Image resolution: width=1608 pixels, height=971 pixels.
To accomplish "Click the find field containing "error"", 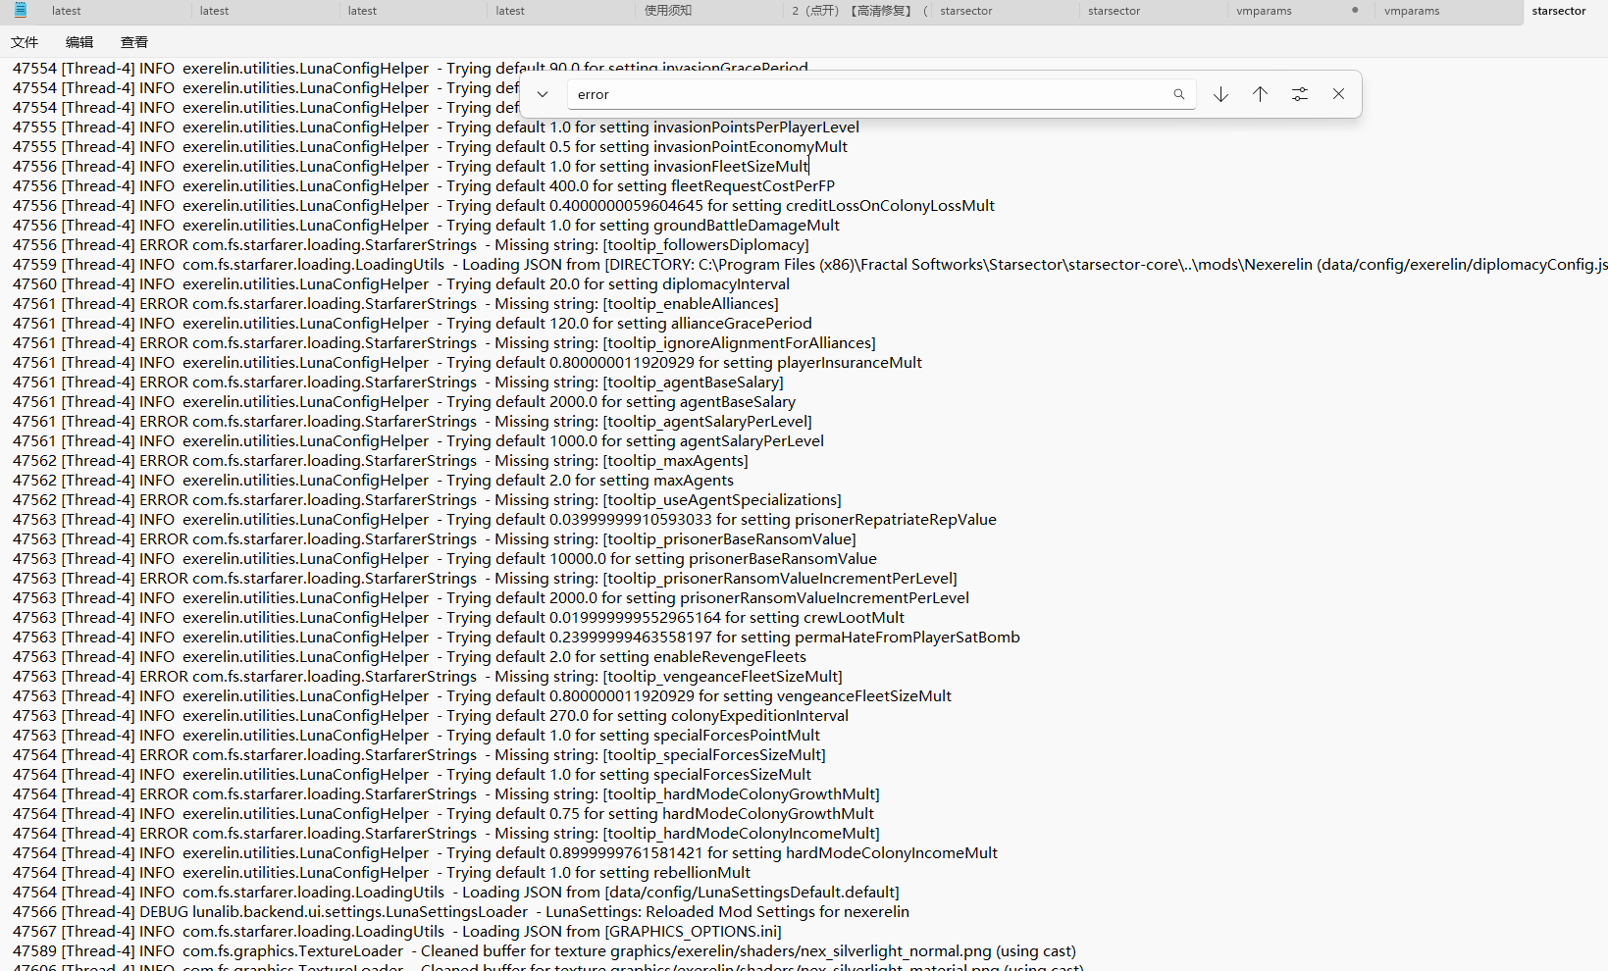I will (x=868, y=94).
